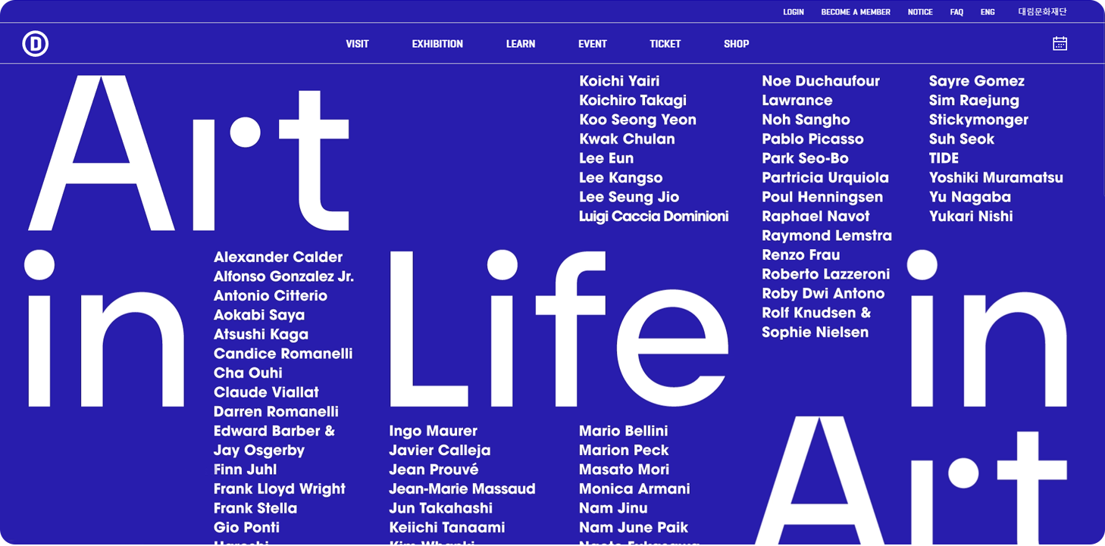Open the EXHIBITION menu

437,44
